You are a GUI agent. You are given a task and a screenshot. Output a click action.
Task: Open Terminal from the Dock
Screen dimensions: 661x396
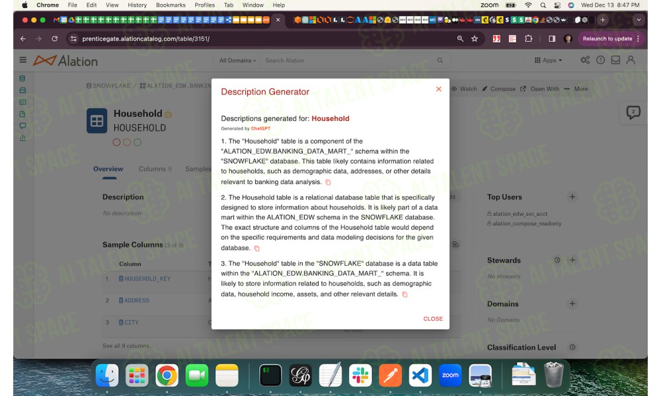[270, 376]
